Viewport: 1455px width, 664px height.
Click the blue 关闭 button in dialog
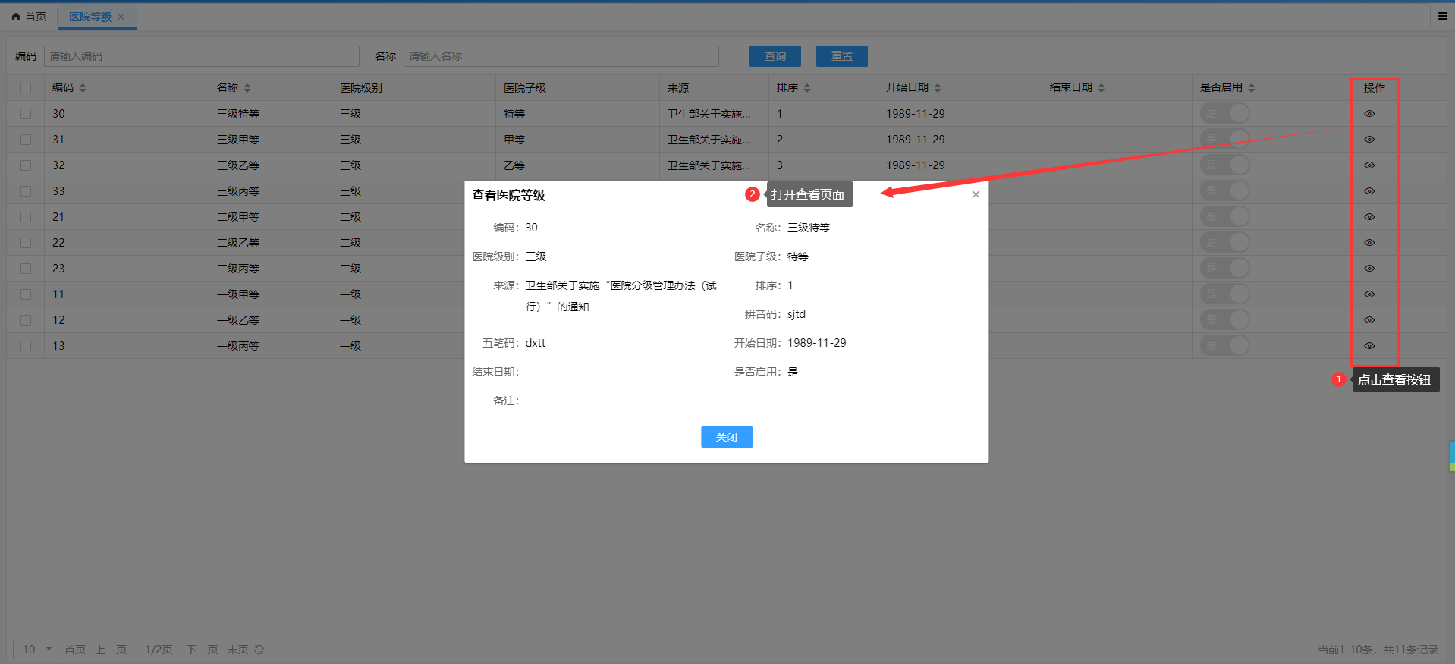tap(726, 437)
